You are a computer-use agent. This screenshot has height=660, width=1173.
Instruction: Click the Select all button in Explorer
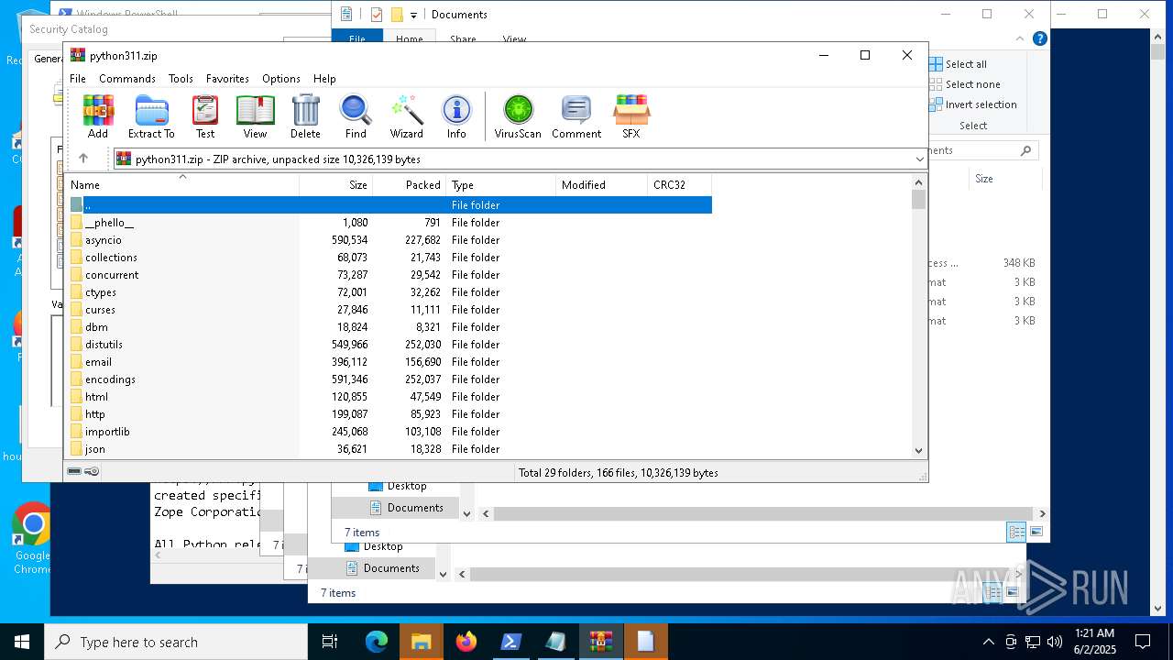[x=959, y=64]
